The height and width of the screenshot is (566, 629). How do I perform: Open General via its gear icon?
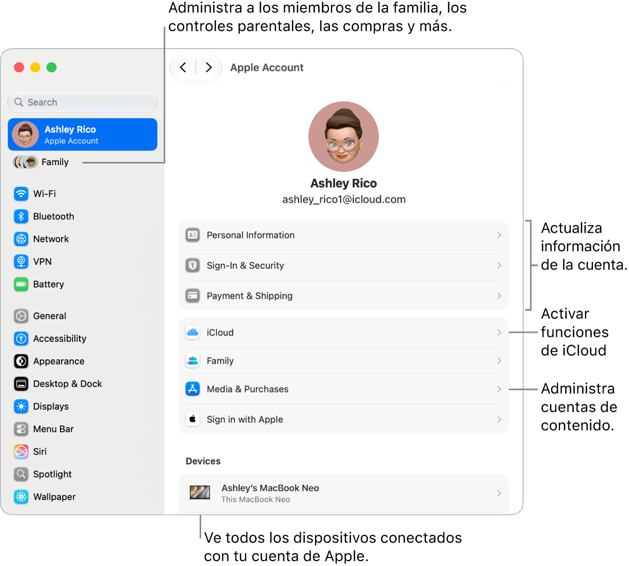pyautogui.click(x=21, y=316)
